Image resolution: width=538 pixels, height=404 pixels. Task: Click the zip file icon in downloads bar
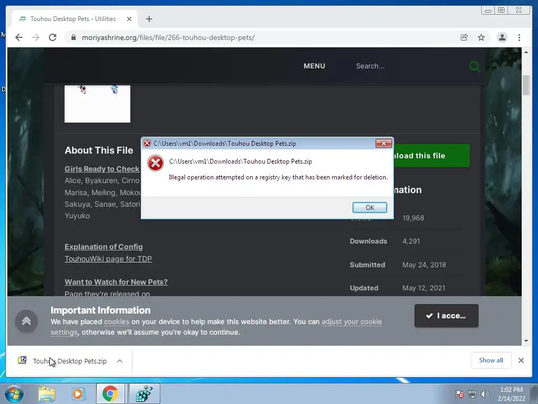click(x=22, y=360)
